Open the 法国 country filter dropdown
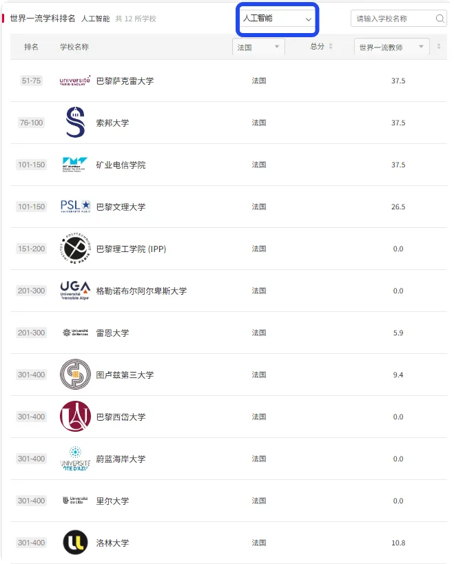Image resolution: width=454 pixels, height=564 pixels. pos(258,47)
